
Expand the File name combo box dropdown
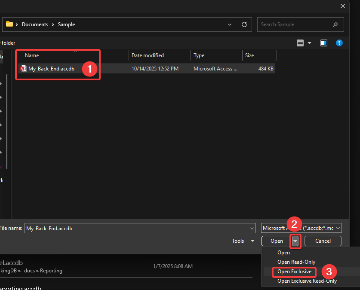click(x=252, y=229)
